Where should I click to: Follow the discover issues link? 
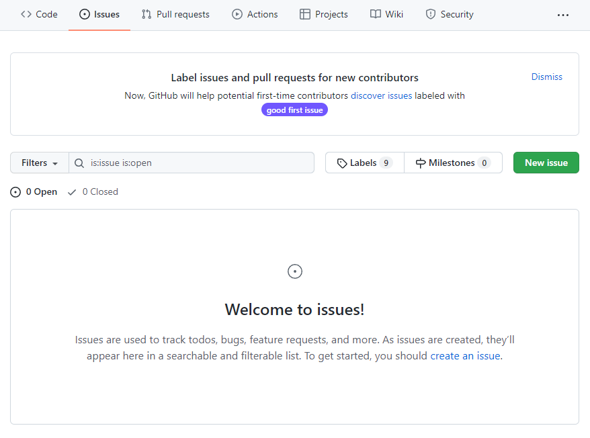tap(381, 95)
